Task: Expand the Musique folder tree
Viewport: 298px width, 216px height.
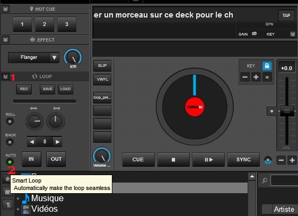Action: pos(18,198)
